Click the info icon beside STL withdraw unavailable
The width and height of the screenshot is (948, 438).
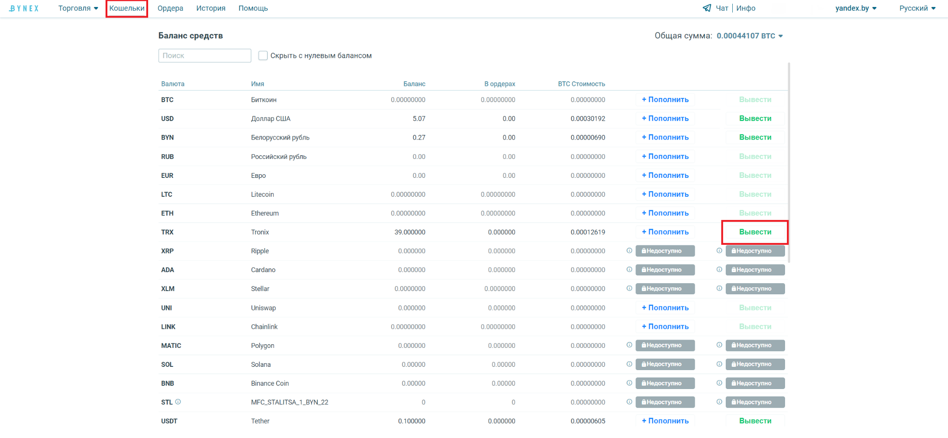[719, 402]
